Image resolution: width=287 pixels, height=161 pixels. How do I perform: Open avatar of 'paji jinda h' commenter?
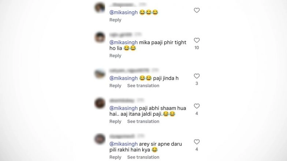coord(100,73)
